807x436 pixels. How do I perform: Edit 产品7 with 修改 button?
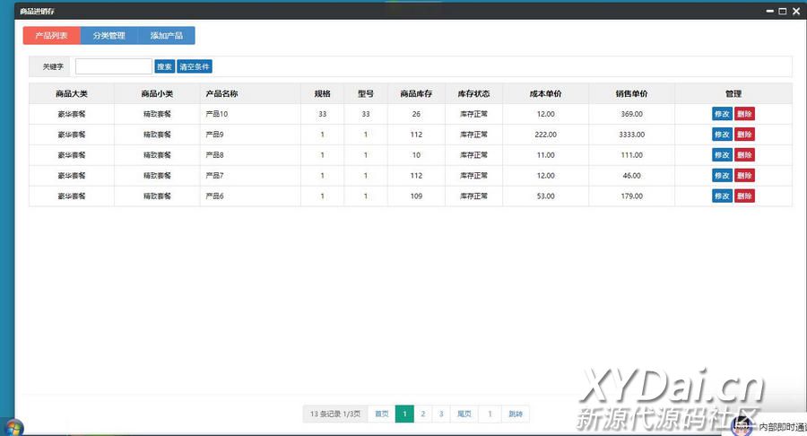tap(722, 176)
